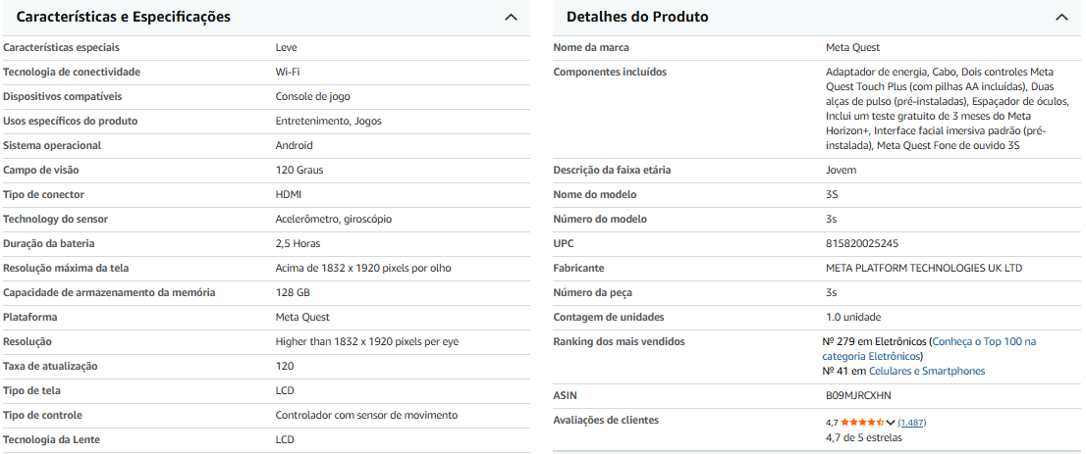The image size is (1086, 454).
Task: Open the 1.487 customer reviews link
Action: [911, 423]
